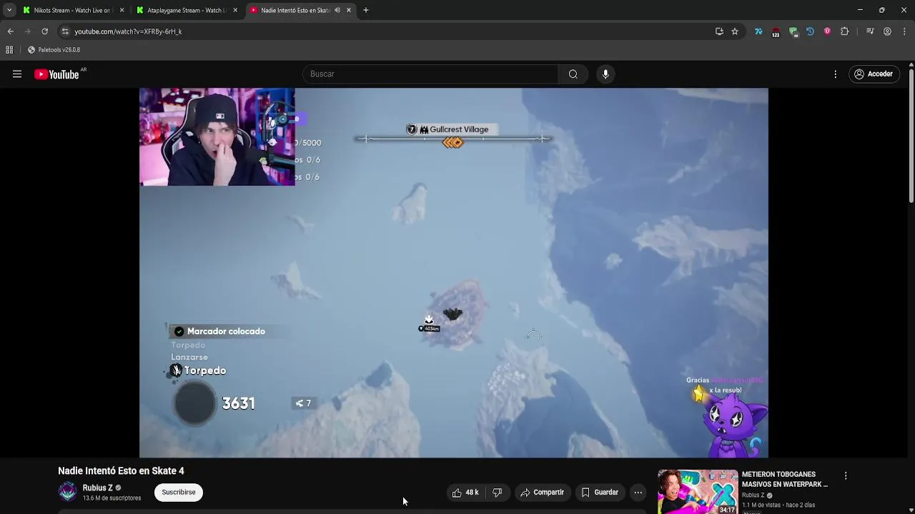Close the current YouTube tab
Image resolution: width=915 pixels, height=514 pixels.
pos(348,10)
